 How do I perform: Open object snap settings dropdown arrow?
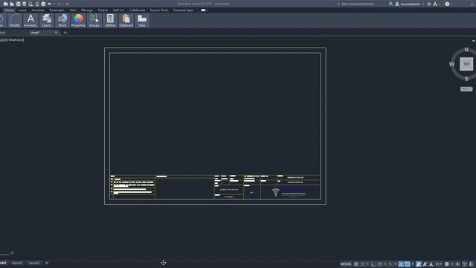click(x=413, y=264)
